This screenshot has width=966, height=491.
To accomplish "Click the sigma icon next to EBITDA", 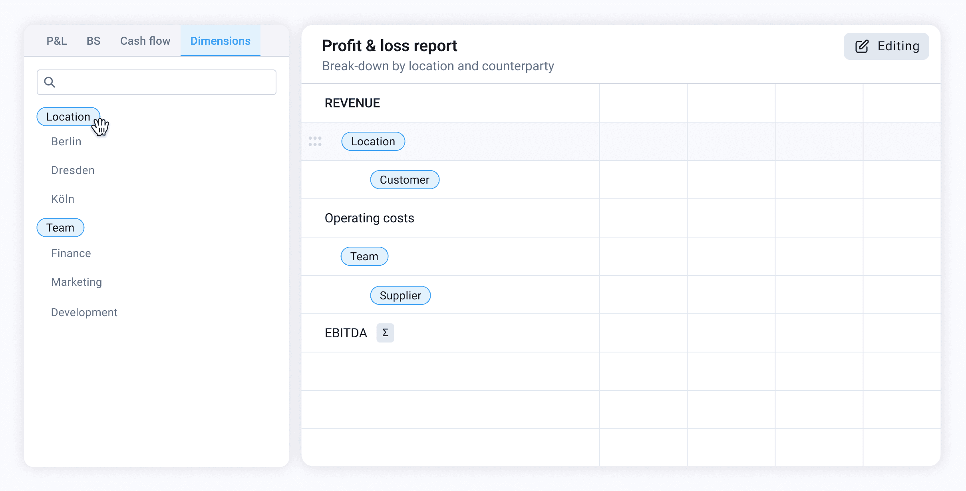I will pos(385,333).
